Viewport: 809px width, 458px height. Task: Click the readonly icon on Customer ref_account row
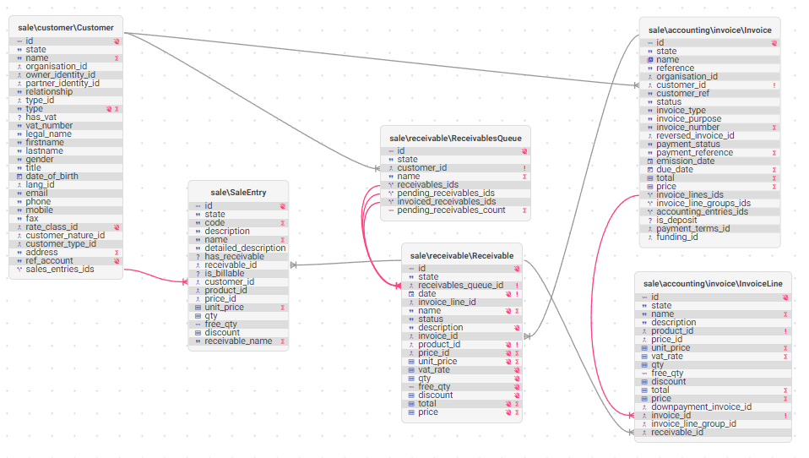[x=117, y=261]
